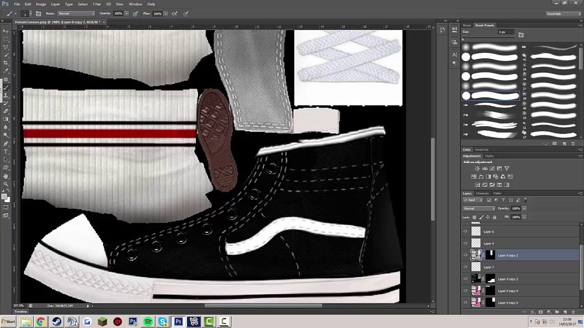The image size is (584, 328).
Task: Toggle visibility of Layer 0 copy 3
Action: [465, 279]
